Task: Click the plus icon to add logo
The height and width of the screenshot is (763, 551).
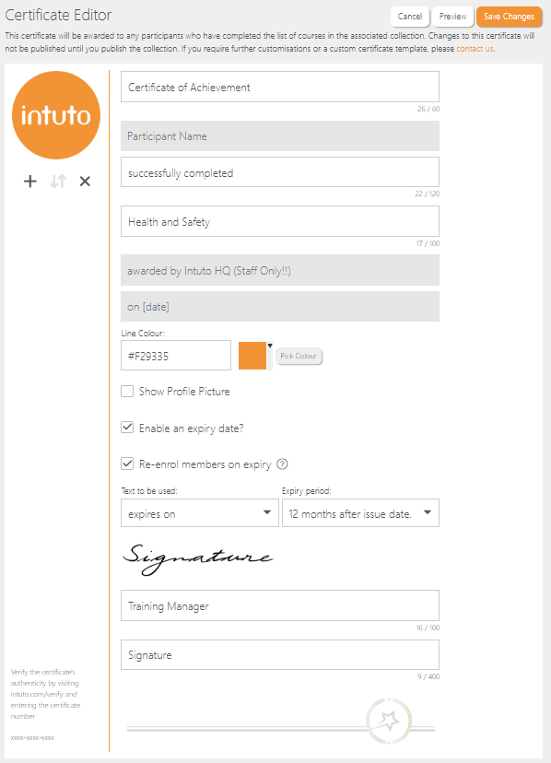Action: [30, 182]
